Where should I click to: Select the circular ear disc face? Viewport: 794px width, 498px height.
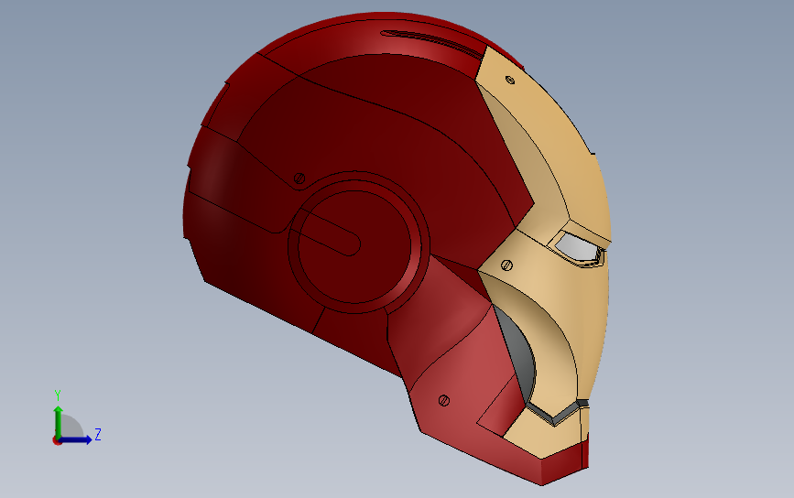click(x=354, y=247)
